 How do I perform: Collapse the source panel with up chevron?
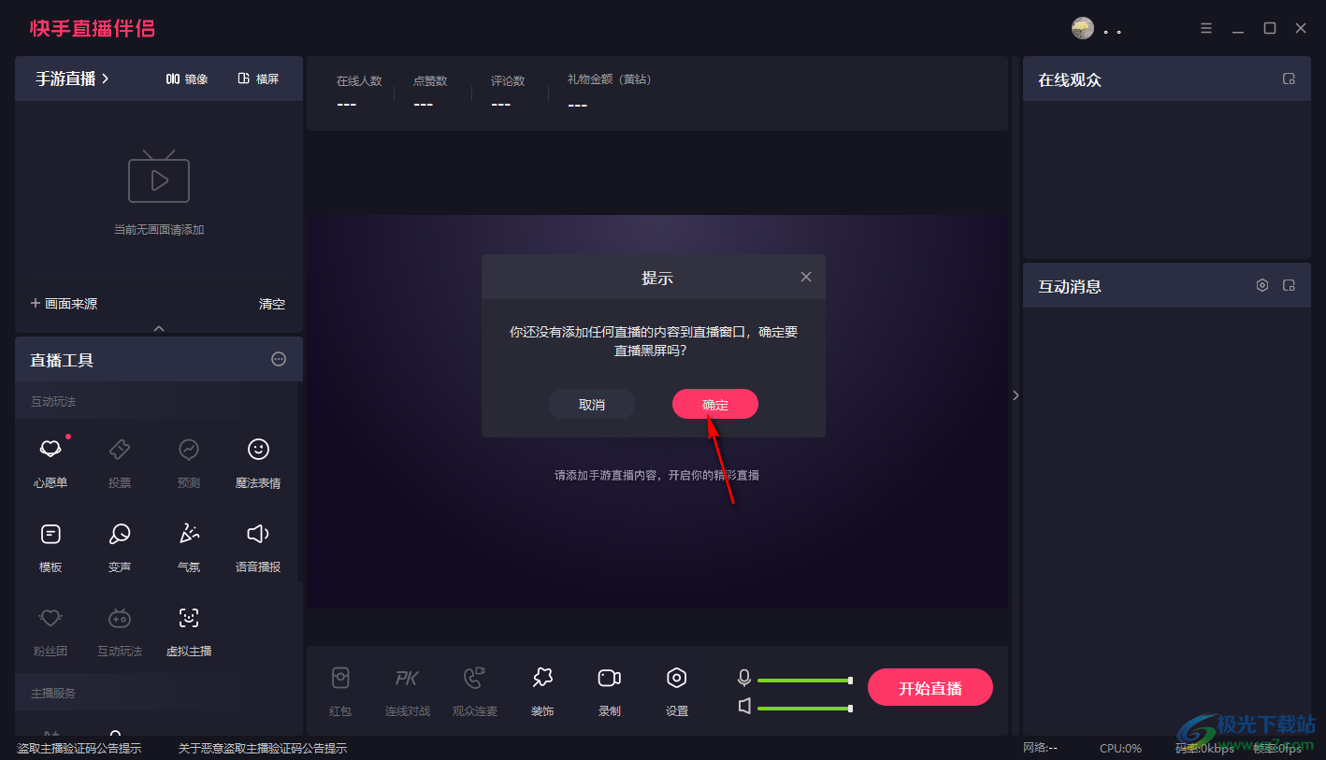[159, 328]
